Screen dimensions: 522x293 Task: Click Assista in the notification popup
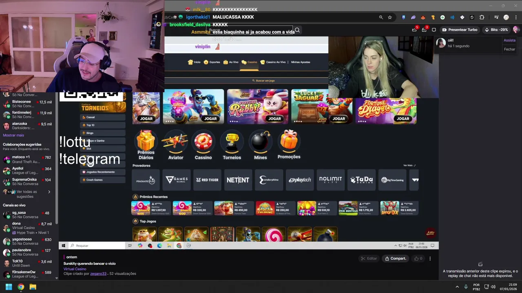(x=509, y=40)
